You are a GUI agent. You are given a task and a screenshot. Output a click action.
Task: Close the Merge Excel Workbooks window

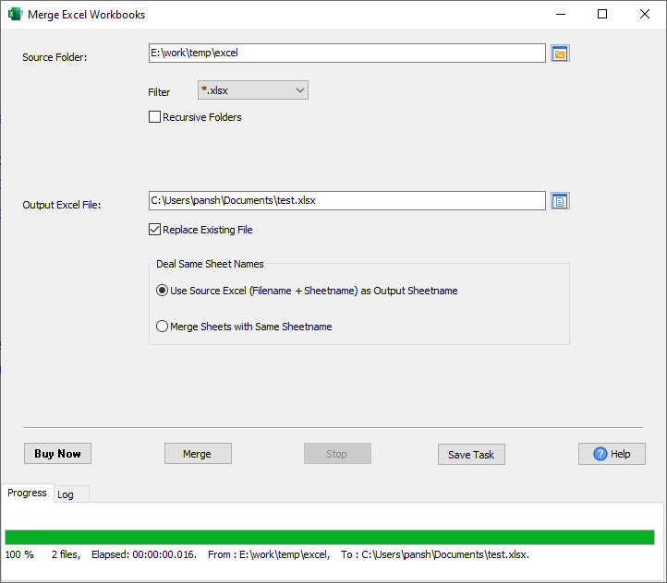[x=645, y=15]
